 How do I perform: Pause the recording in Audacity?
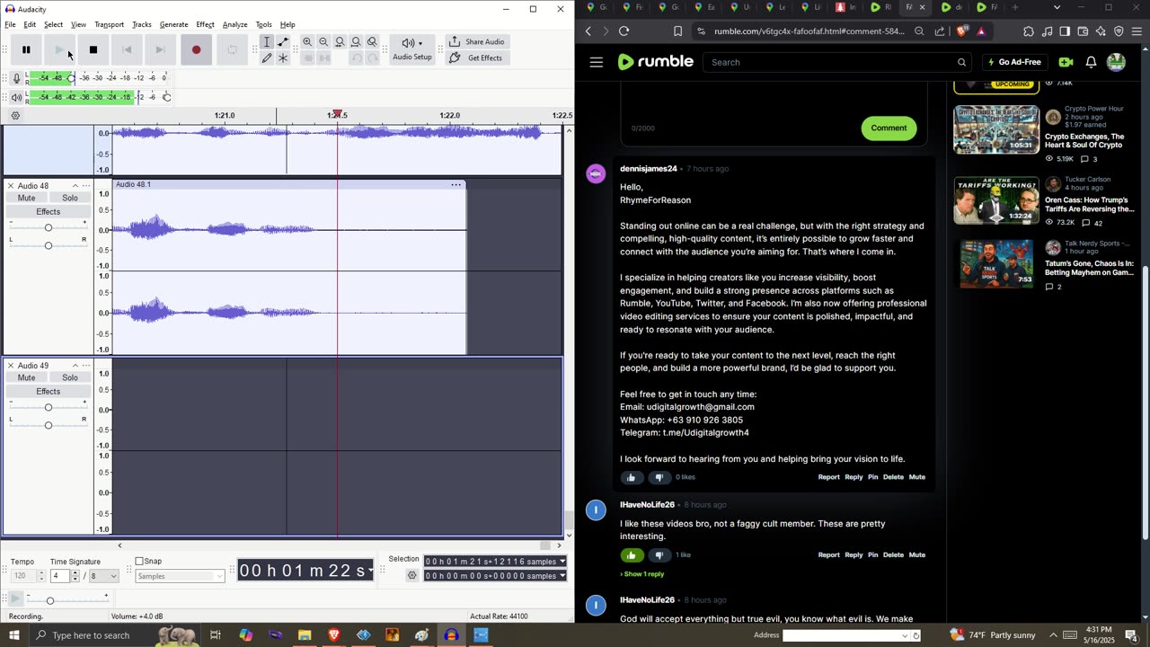tap(26, 49)
